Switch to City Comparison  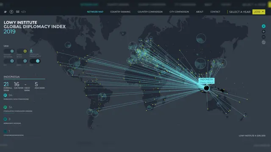179,12
